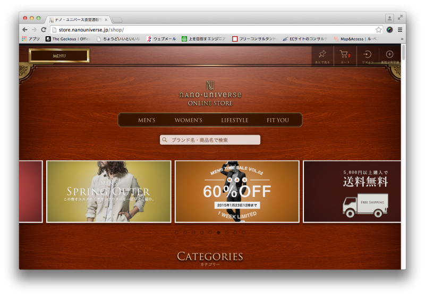The width and height of the screenshot is (425, 296).
Task: Click the pin icon for saved-for-later items
Action: (x=322, y=55)
